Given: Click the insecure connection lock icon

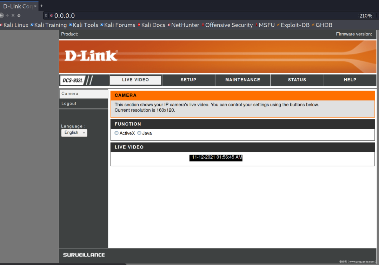Looking at the screenshot, I should point(51,15).
